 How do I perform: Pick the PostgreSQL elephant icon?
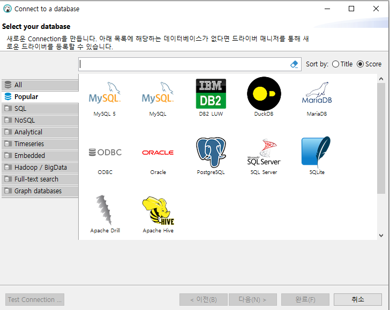pos(211,152)
